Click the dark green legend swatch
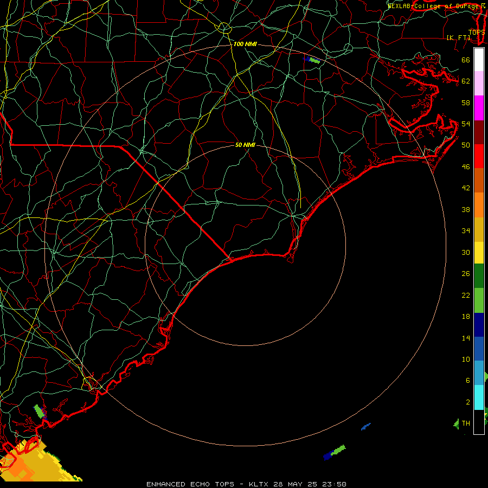The width and height of the screenshot is (488, 488). click(x=479, y=276)
